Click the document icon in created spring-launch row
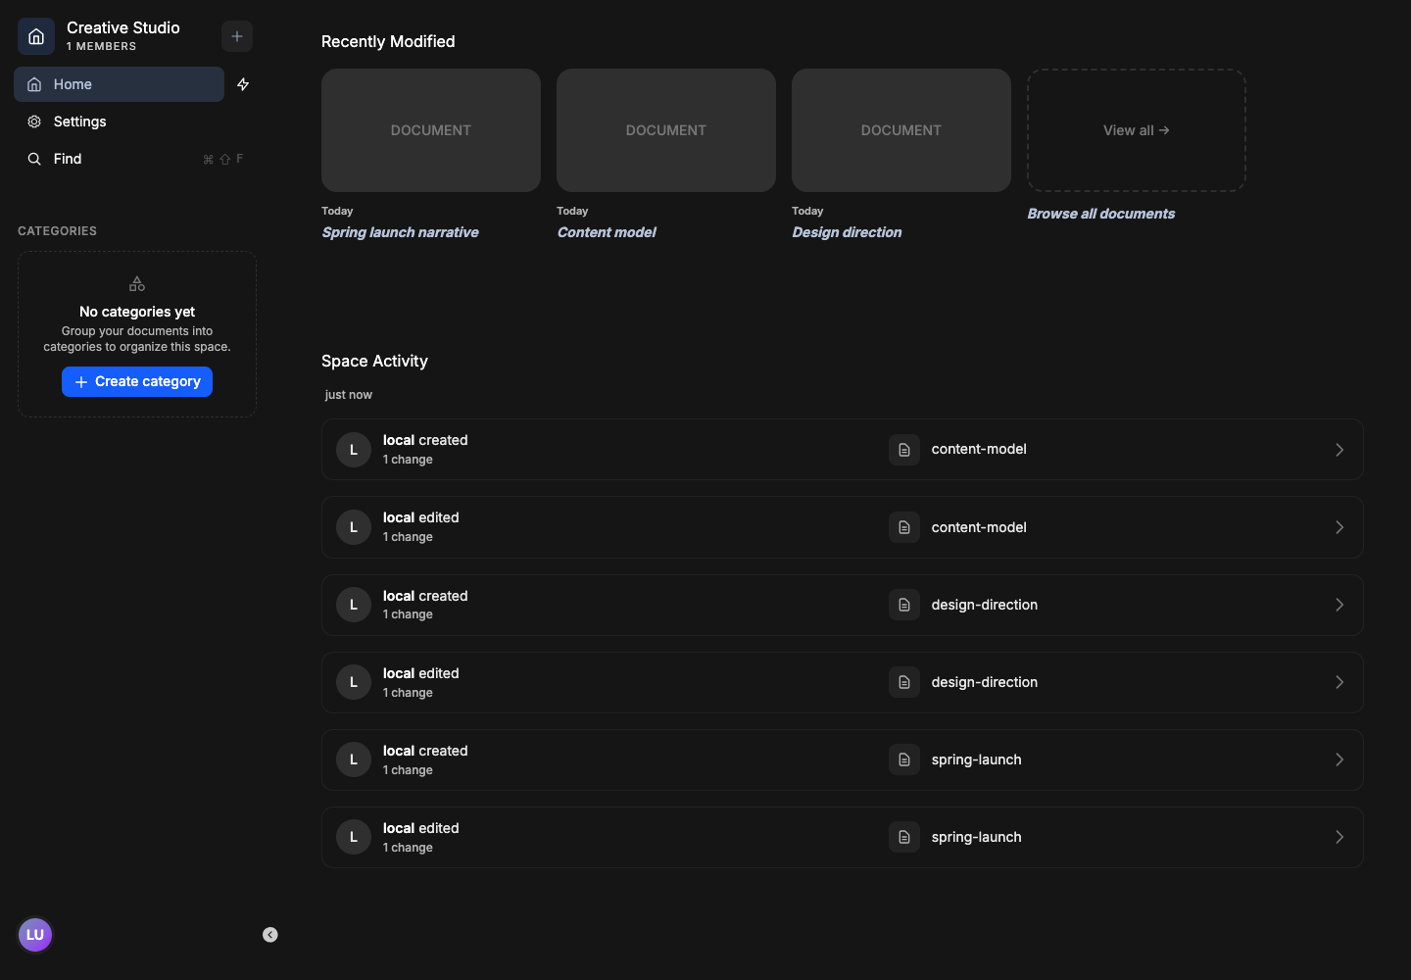Image resolution: width=1411 pixels, height=980 pixels. [904, 759]
